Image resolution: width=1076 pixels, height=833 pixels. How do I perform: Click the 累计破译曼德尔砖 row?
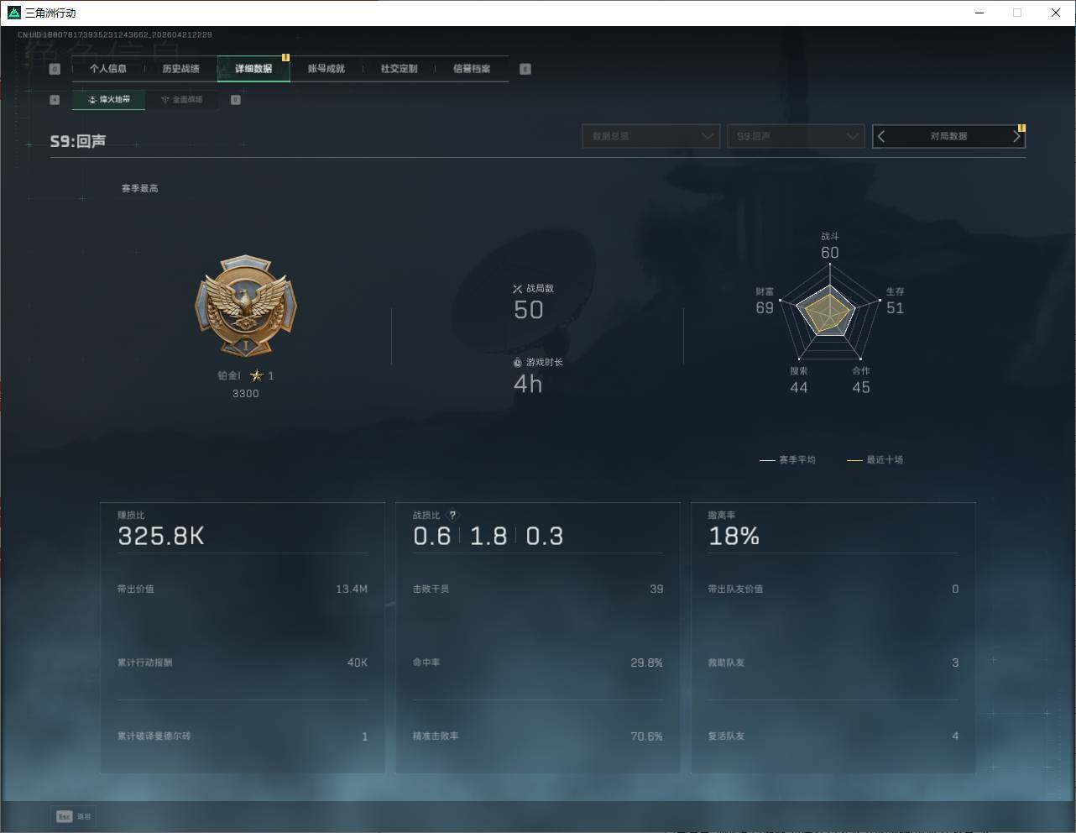243,736
